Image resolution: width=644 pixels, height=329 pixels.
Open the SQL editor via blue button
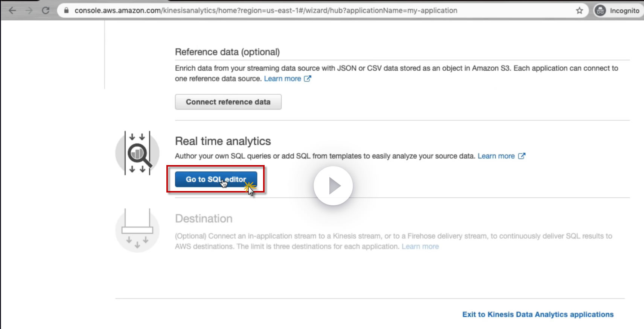(216, 179)
